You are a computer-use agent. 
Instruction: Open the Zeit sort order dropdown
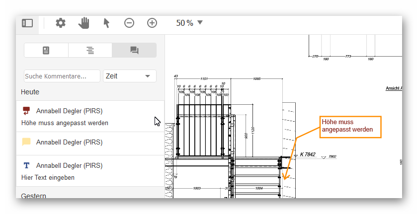(x=129, y=76)
